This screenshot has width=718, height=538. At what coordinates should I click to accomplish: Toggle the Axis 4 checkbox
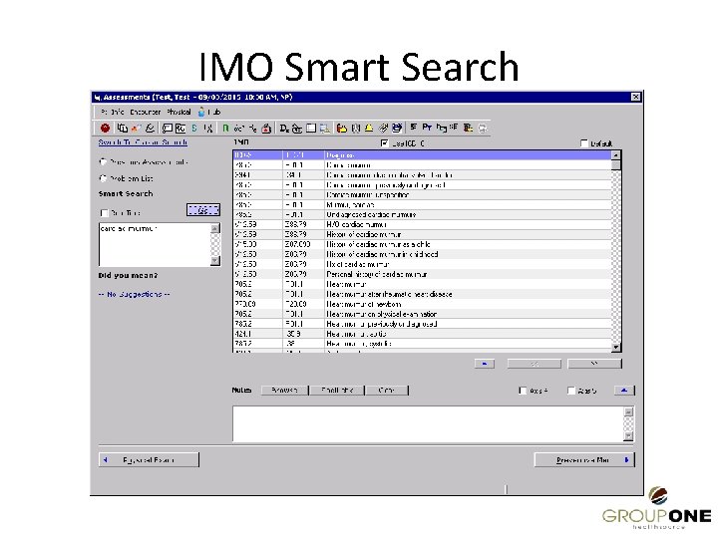click(523, 391)
